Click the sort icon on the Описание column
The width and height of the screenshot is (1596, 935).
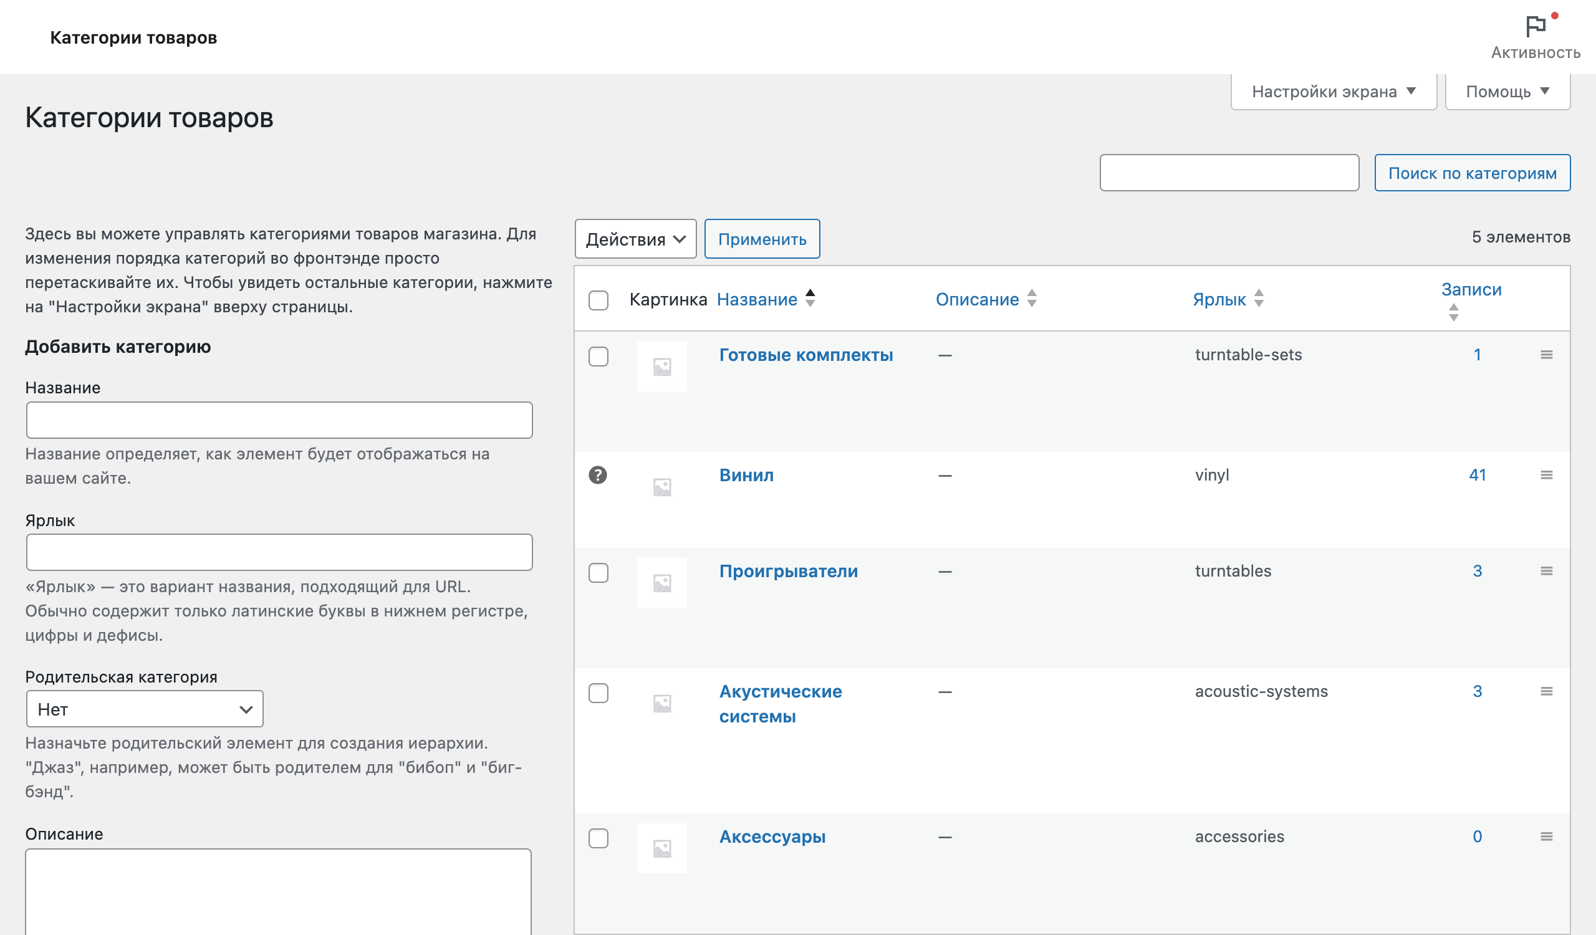(1031, 299)
